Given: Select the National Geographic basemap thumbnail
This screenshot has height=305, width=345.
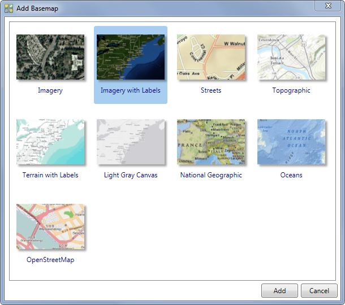Looking at the screenshot, I should coord(211,142).
